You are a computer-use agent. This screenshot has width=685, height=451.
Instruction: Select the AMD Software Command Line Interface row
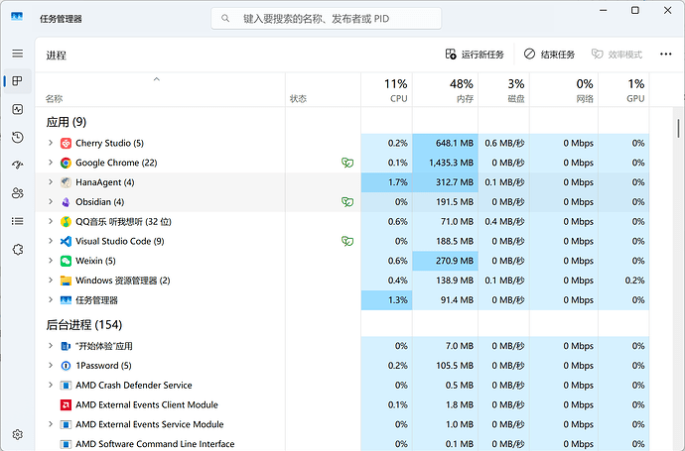(x=342, y=444)
